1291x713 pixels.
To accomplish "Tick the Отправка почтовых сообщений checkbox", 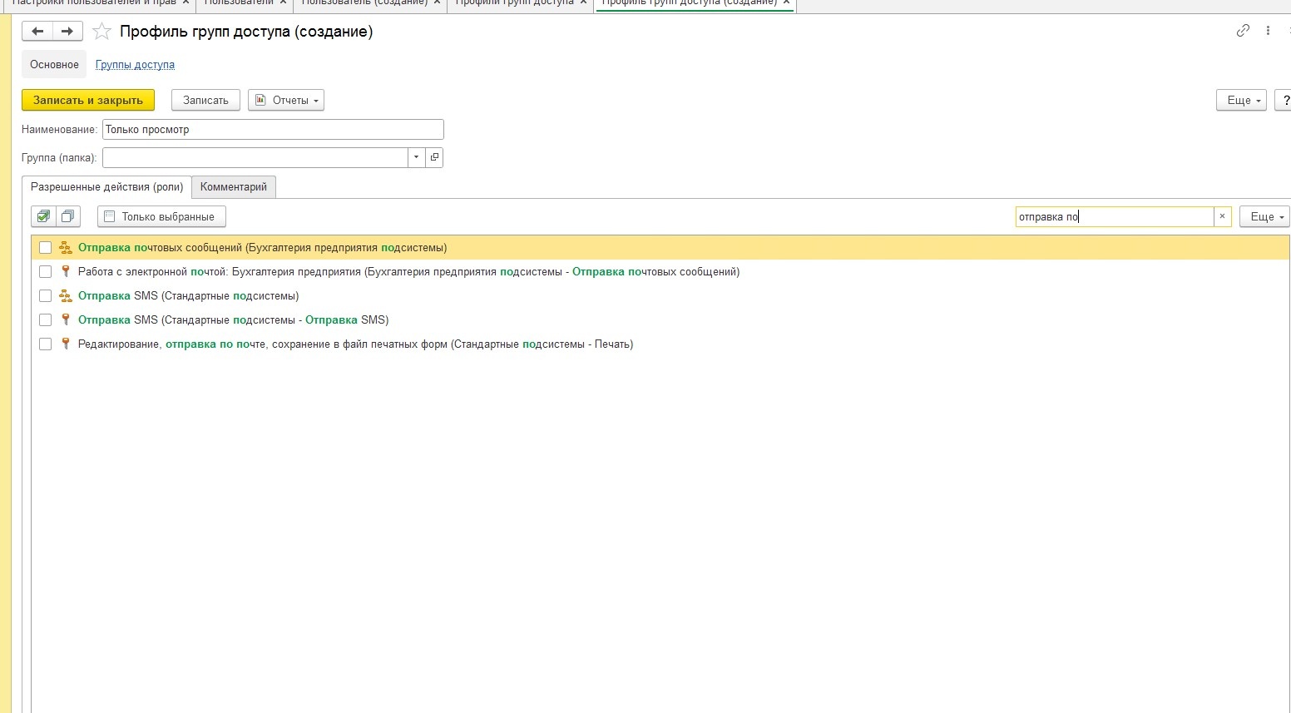I will tap(45, 247).
